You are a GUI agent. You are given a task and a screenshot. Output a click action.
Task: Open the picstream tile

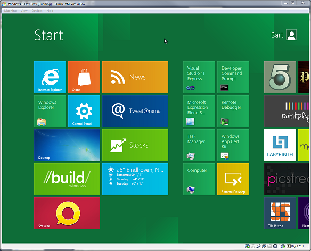coord(287,179)
